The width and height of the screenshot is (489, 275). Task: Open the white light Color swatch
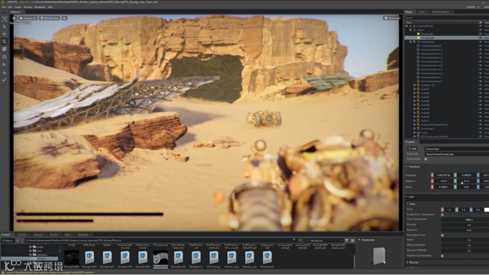pos(486,209)
